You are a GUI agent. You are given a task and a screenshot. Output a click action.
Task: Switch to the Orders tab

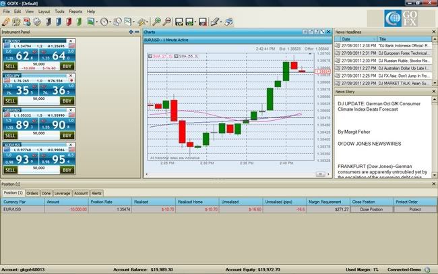33,192
